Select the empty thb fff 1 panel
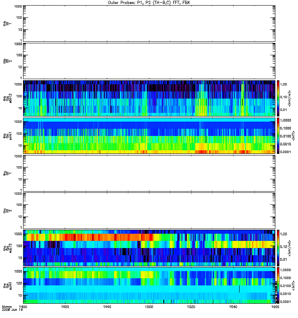 pyautogui.click(x=149, y=23)
